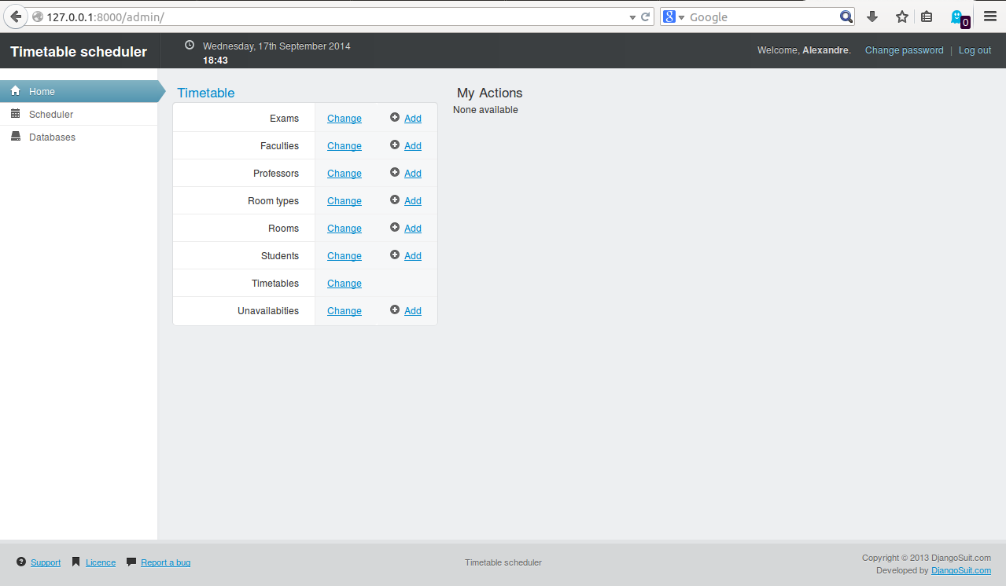
Task: Click Change link for Professors
Action: [x=345, y=174]
